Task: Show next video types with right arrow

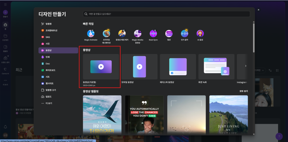Action: (246, 66)
